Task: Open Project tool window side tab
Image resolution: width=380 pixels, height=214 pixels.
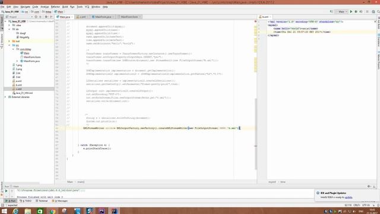Action: [x=2, y=23]
